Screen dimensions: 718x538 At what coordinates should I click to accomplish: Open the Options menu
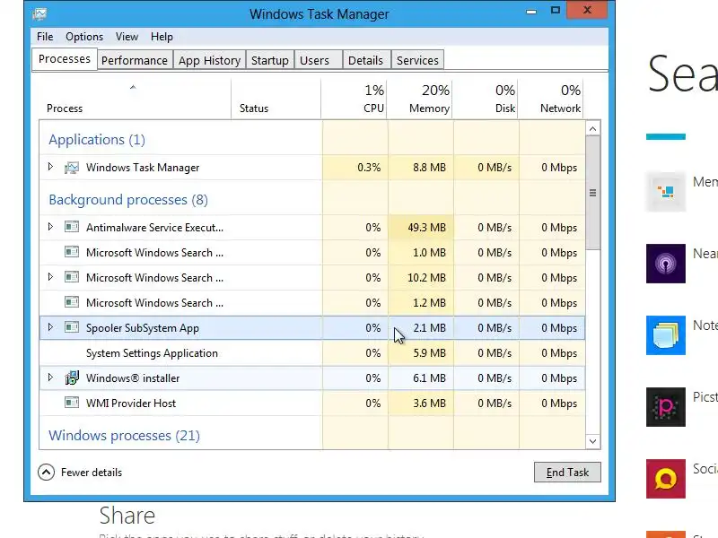pyautogui.click(x=84, y=37)
